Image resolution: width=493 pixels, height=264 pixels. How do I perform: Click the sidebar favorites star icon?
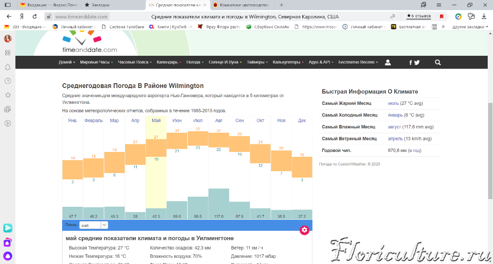(8, 95)
